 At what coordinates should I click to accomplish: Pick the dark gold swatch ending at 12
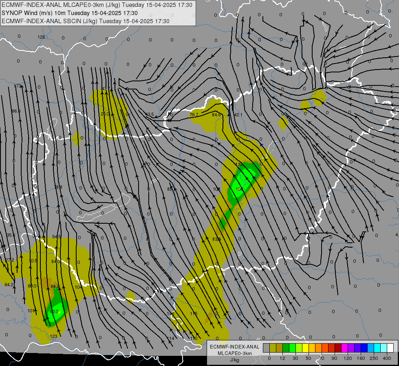pos(280,348)
